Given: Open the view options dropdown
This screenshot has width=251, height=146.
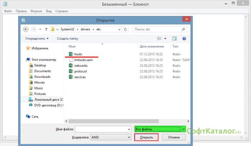Looking at the screenshot, I should pos(166,38).
